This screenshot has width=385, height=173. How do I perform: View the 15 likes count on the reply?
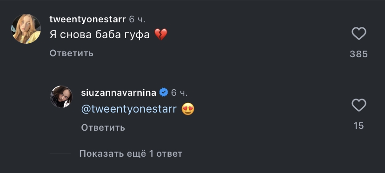pos(358,126)
